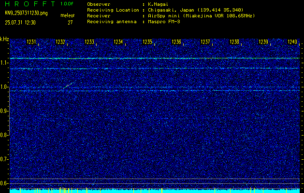Select the observer name K.Nagai
The height and width of the screenshot is (193, 304).
coord(158,4)
